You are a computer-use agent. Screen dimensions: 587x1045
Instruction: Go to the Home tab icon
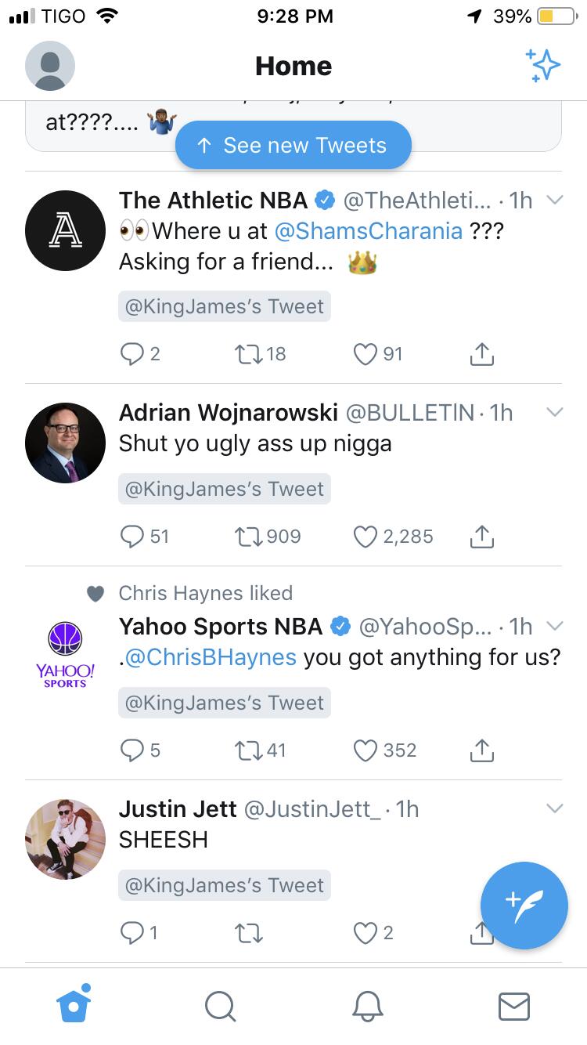[74, 1005]
